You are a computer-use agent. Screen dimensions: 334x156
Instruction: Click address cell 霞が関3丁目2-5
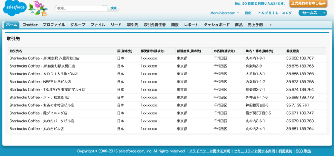click(258, 113)
